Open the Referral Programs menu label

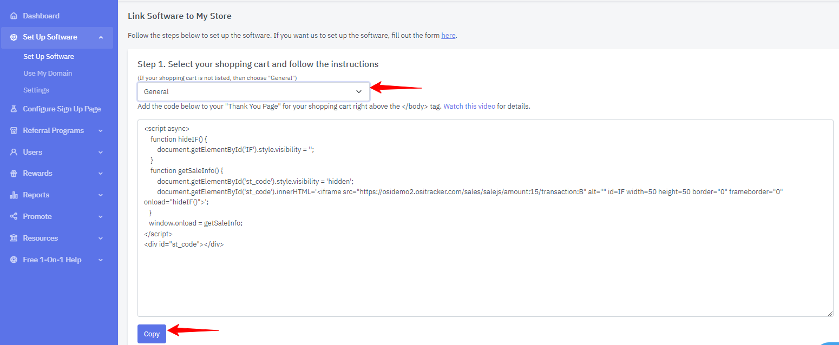(x=53, y=131)
